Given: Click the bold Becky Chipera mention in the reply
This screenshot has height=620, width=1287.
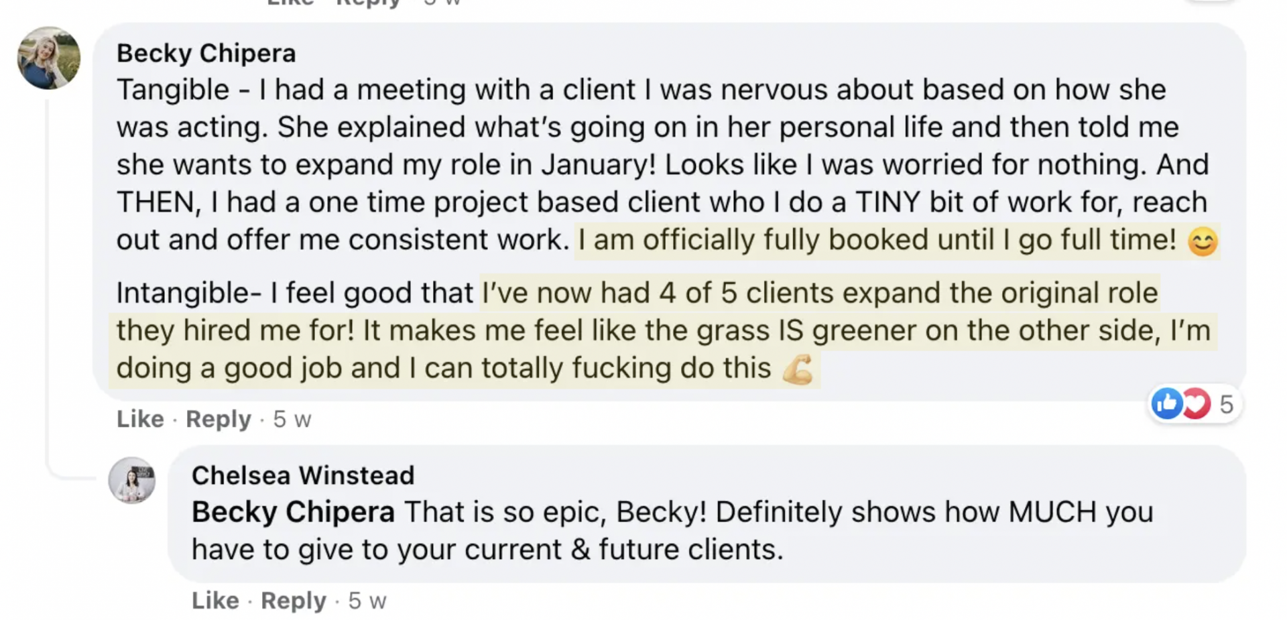Looking at the screenshot, I should click(x=293, y=513).
